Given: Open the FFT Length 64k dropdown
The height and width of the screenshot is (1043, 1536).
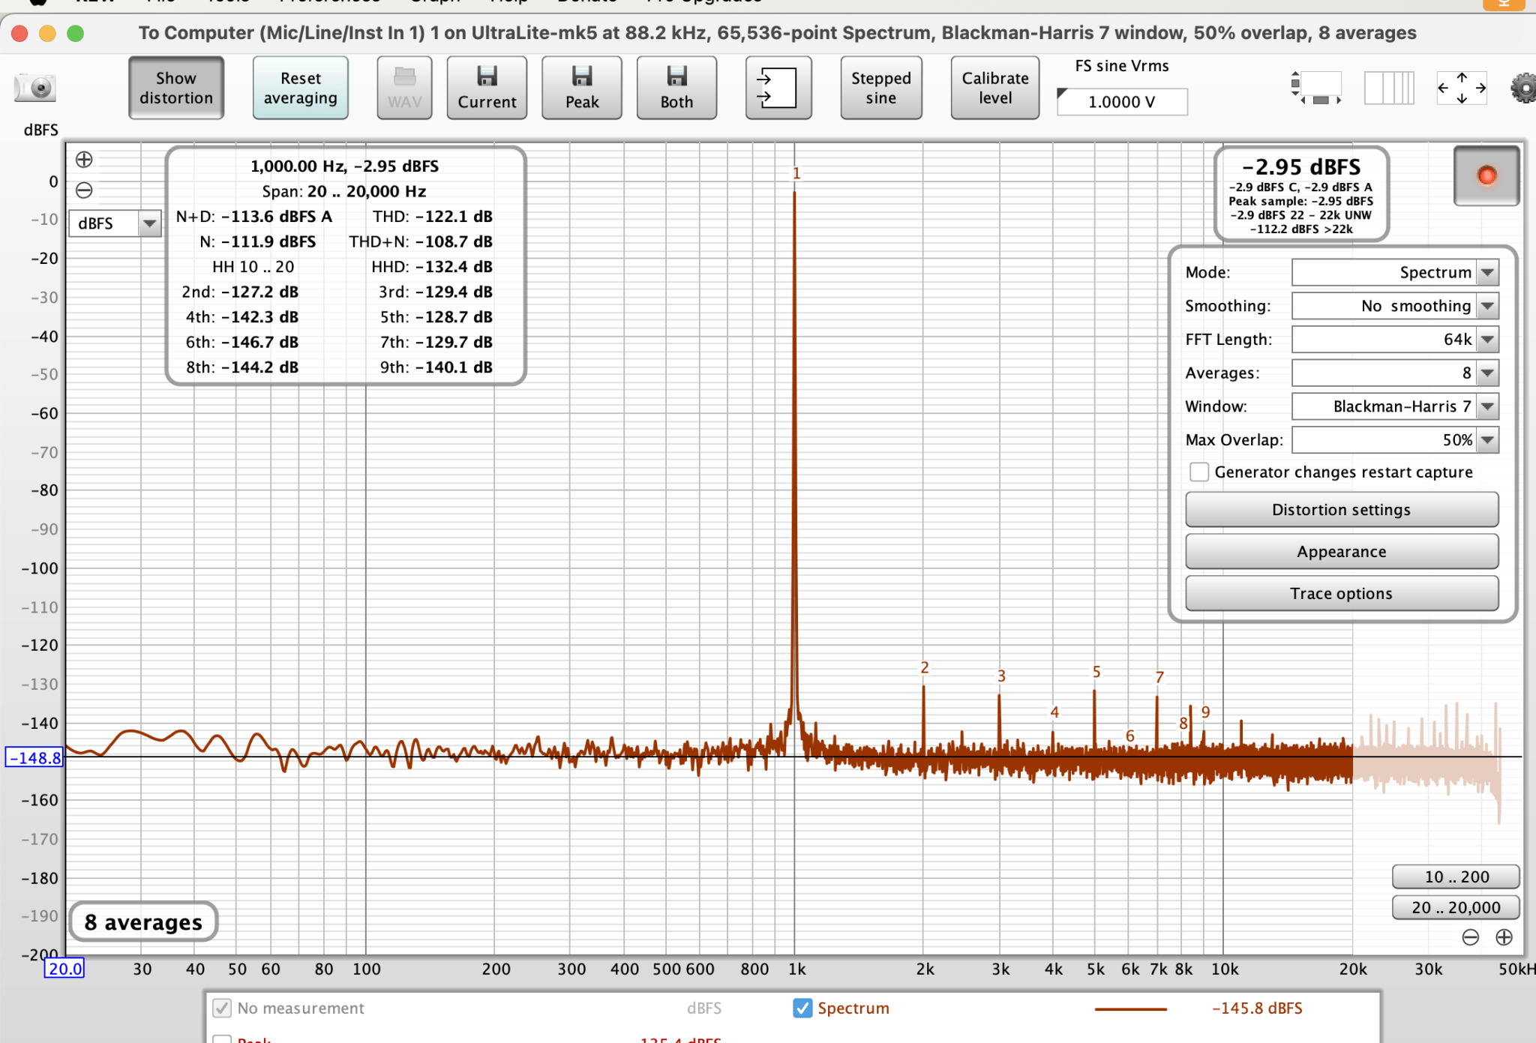Looking at the screenshot, I should tap(1395, 340).
